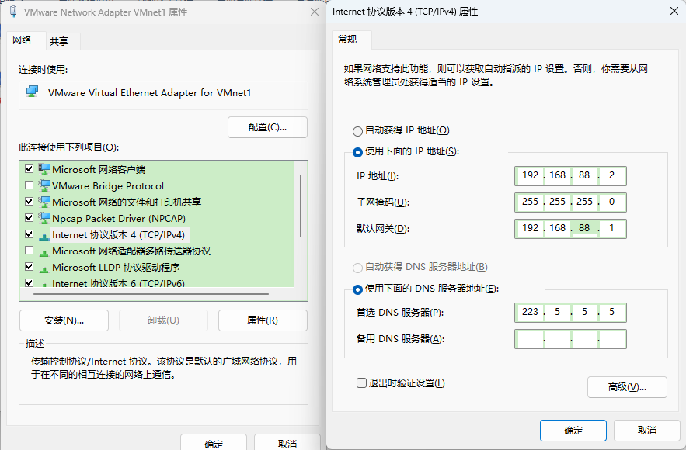Close the VMnet1 属性 window
This screenshot has width=686, height=450.
click(314, 12)
